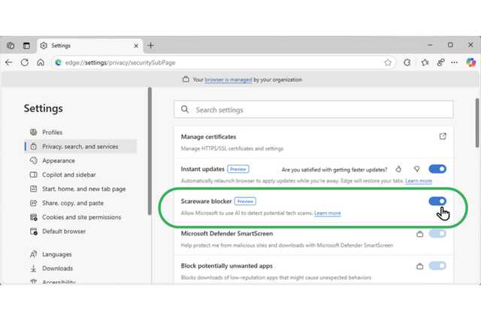This screenshot has height=321, width=481.
Task: Click the sidebar navigation scrollbar
Action: pyautogui.click(x=150, y=151)
